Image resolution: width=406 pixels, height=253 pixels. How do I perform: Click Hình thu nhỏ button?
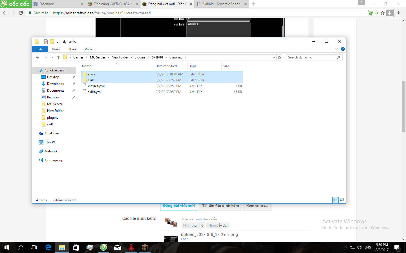point(193,225)
